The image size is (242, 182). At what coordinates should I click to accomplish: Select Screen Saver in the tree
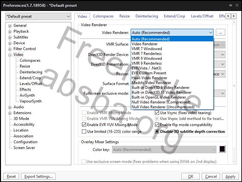pos(24,148)
